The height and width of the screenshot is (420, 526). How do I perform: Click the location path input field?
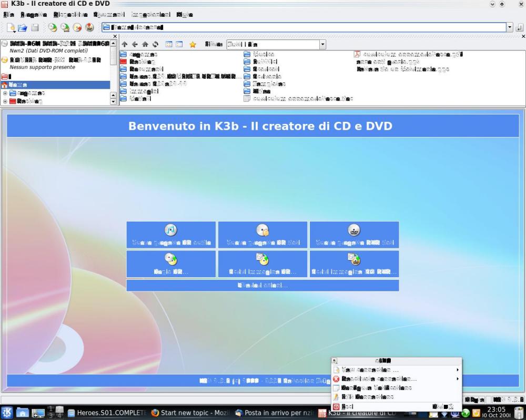(x=304, y=27)
